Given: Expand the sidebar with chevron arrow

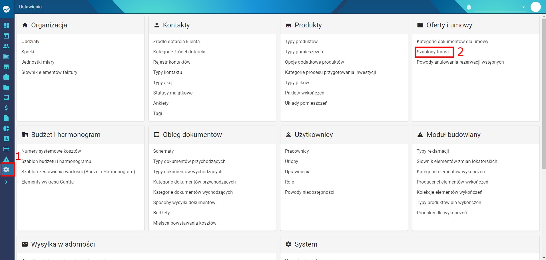Looking at the screenshot, I should [x=6, y=182].
